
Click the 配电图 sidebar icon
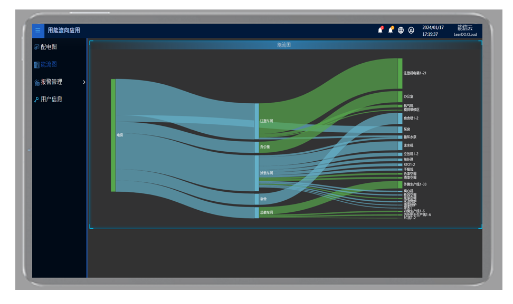[x=36, y=47]
